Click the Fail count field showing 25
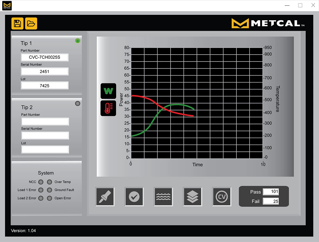The width and height of the screenshot is (319, 242). (271, 201)
